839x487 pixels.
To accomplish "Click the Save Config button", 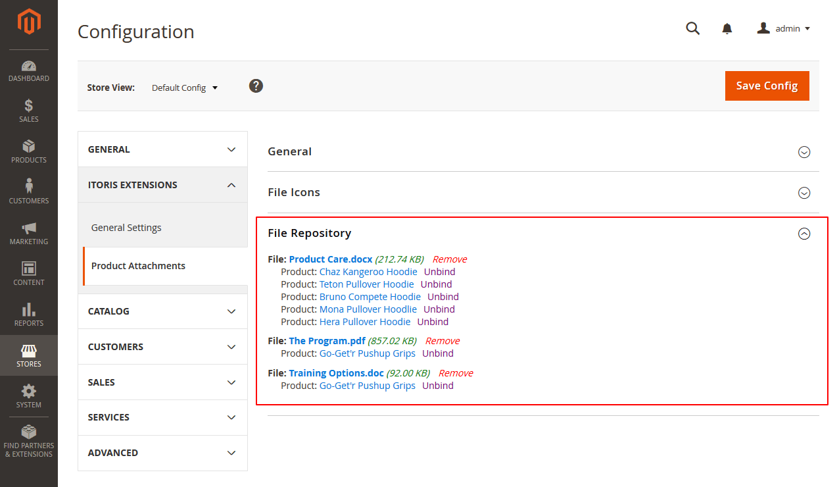I will [767, 86].
